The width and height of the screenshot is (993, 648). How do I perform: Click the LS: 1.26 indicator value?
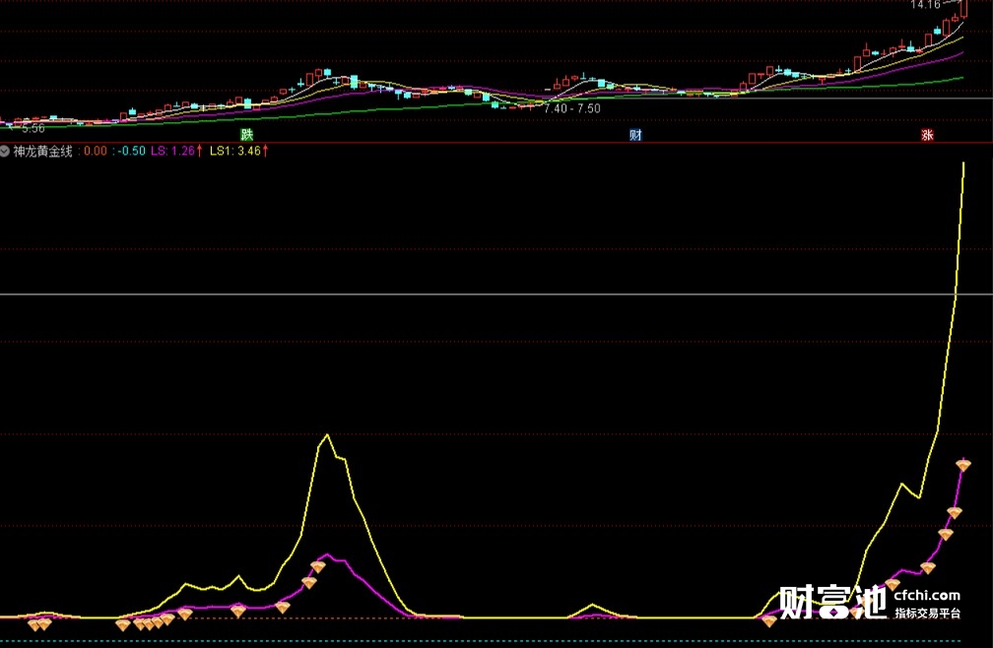point(172,152)
